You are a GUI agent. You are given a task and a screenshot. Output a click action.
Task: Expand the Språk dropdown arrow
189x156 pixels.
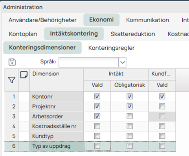click(123, 62)
